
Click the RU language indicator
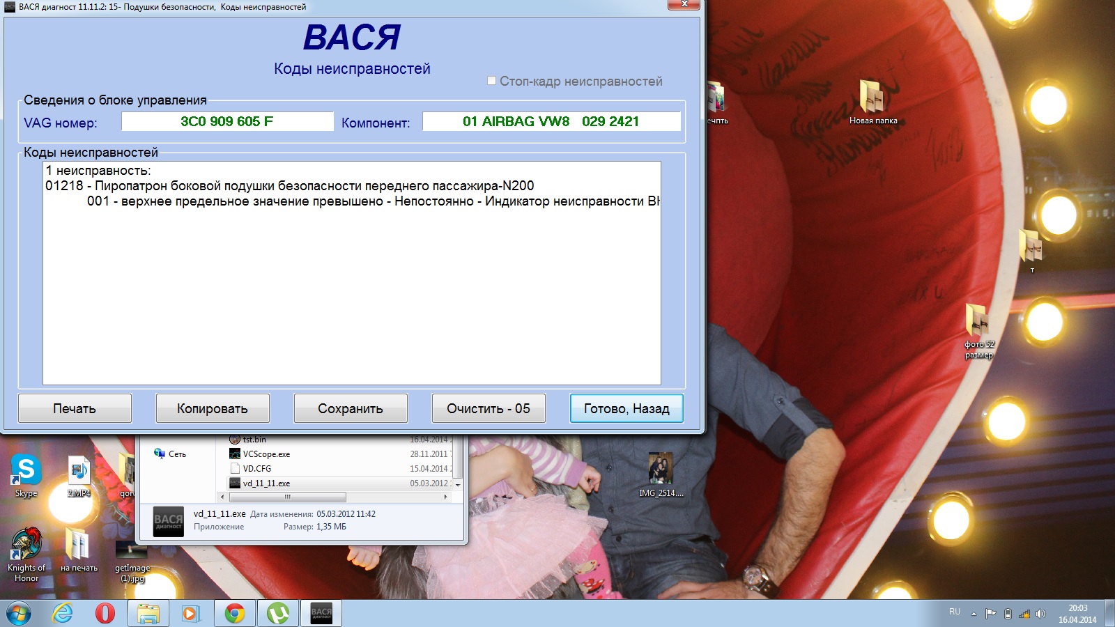point(955,612)
